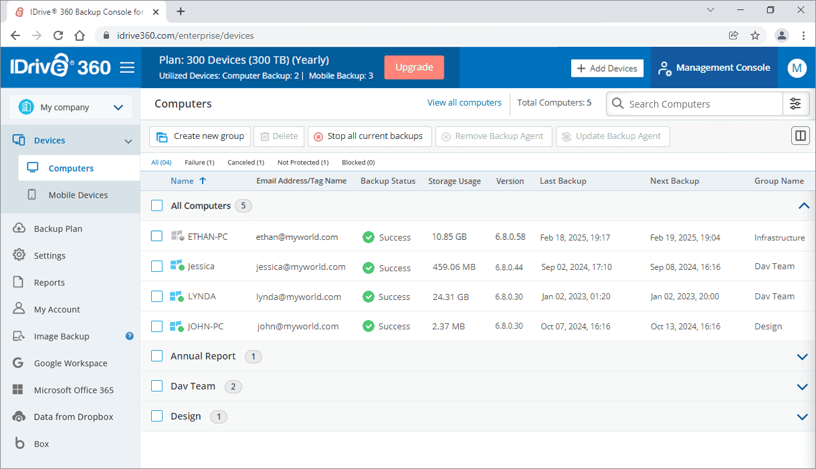Click the ETHAN-PC success status checkmark
This screenshot has width=816, height=469.
click(368, 237)
